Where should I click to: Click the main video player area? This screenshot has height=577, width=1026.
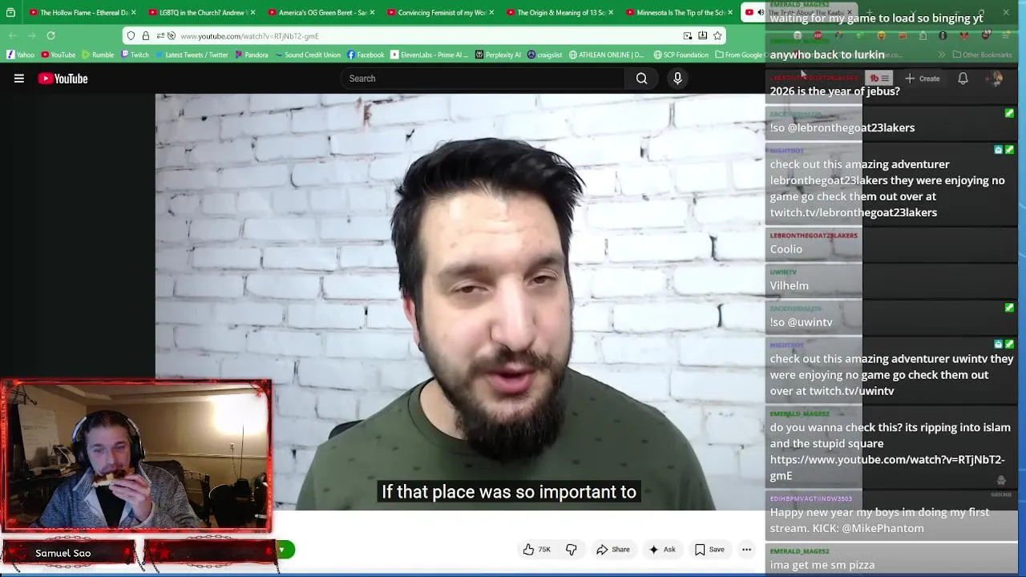[460, 302]
